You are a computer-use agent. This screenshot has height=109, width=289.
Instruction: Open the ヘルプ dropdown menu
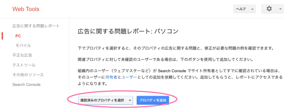coord(244,9)
